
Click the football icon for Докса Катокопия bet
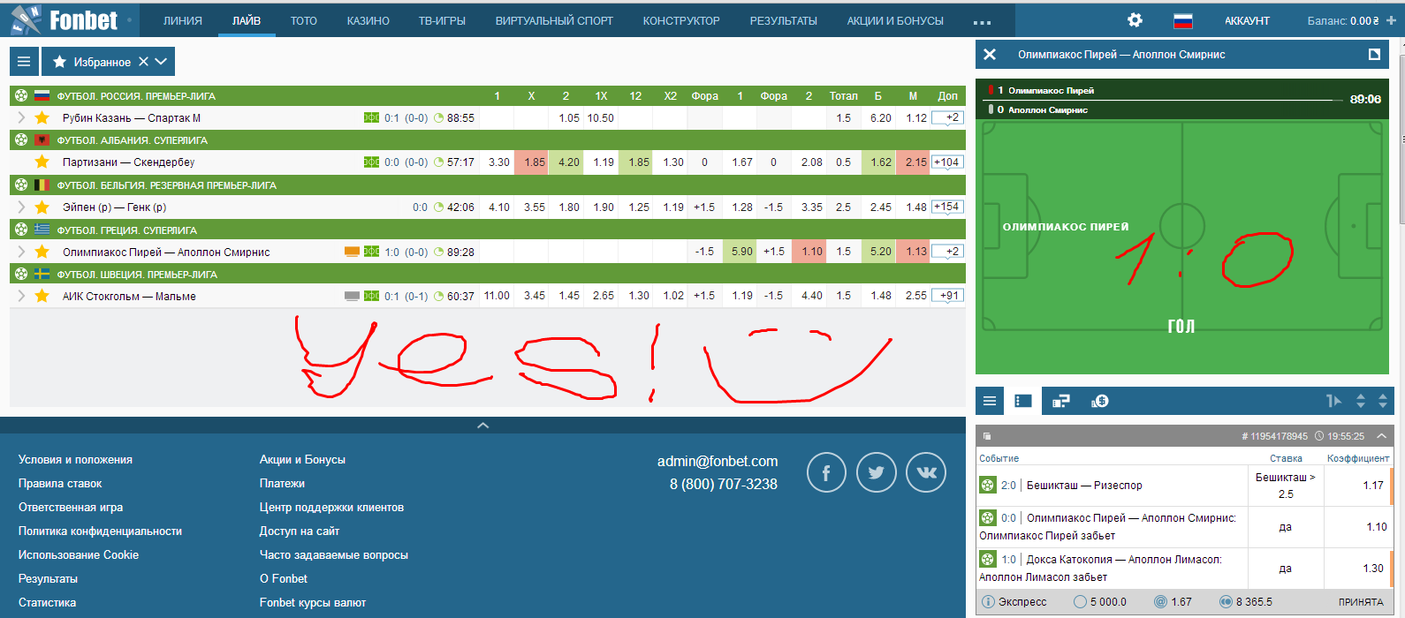[x=988, y=559]
